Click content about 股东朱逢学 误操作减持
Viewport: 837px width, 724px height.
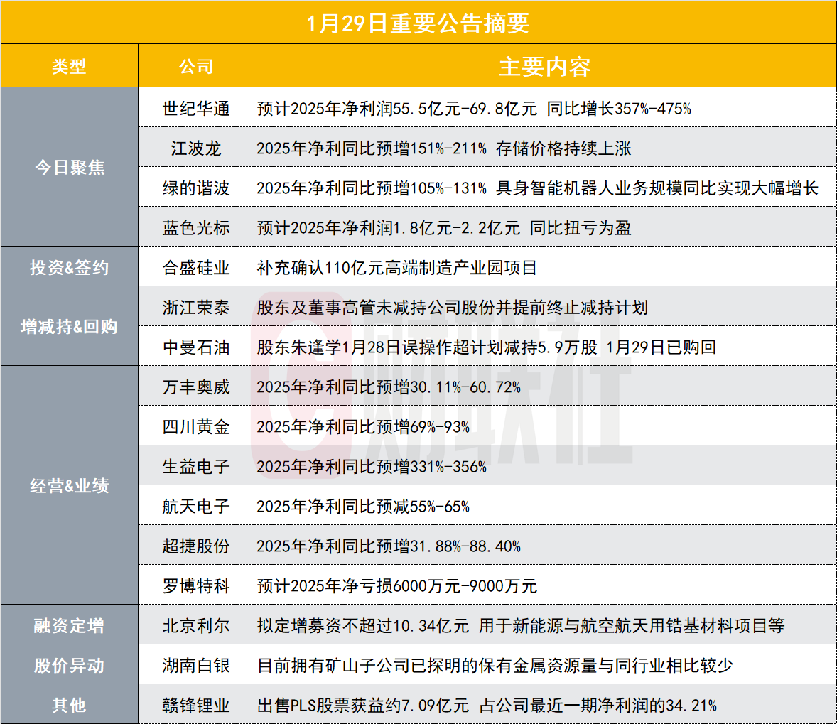point(486,347)
